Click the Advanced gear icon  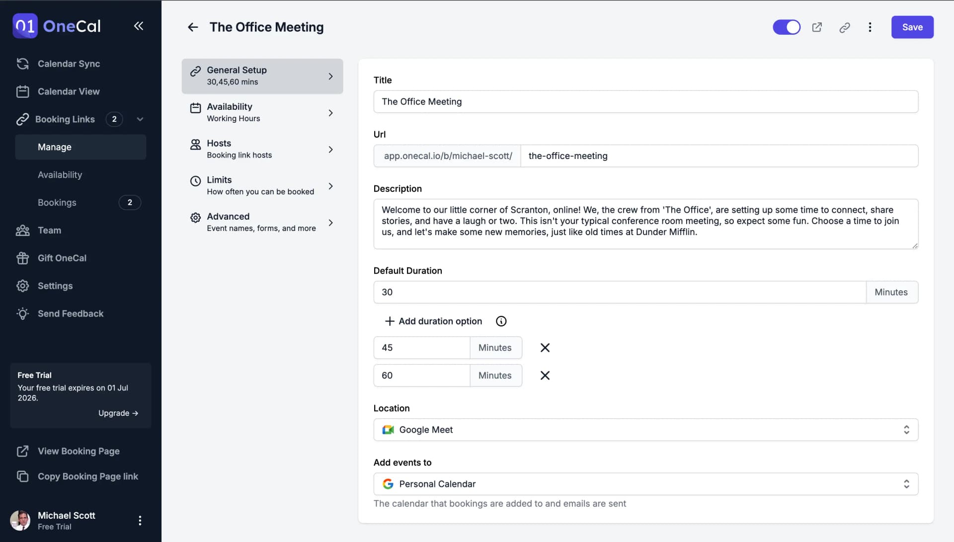[195, 218]
